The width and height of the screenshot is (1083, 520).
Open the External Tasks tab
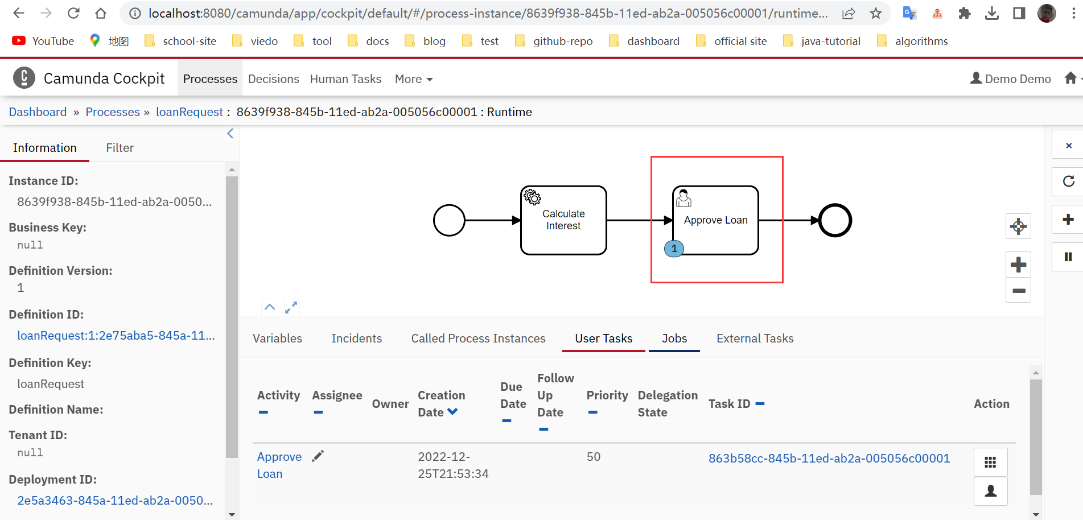pyautogui.click(x=755, y=339)
